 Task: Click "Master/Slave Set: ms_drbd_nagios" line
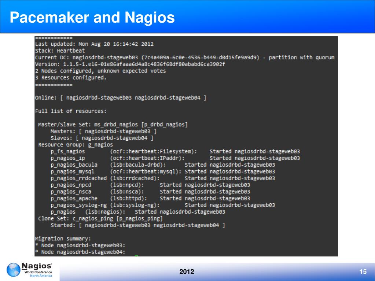pyautogui.click(x=113, y=125)
